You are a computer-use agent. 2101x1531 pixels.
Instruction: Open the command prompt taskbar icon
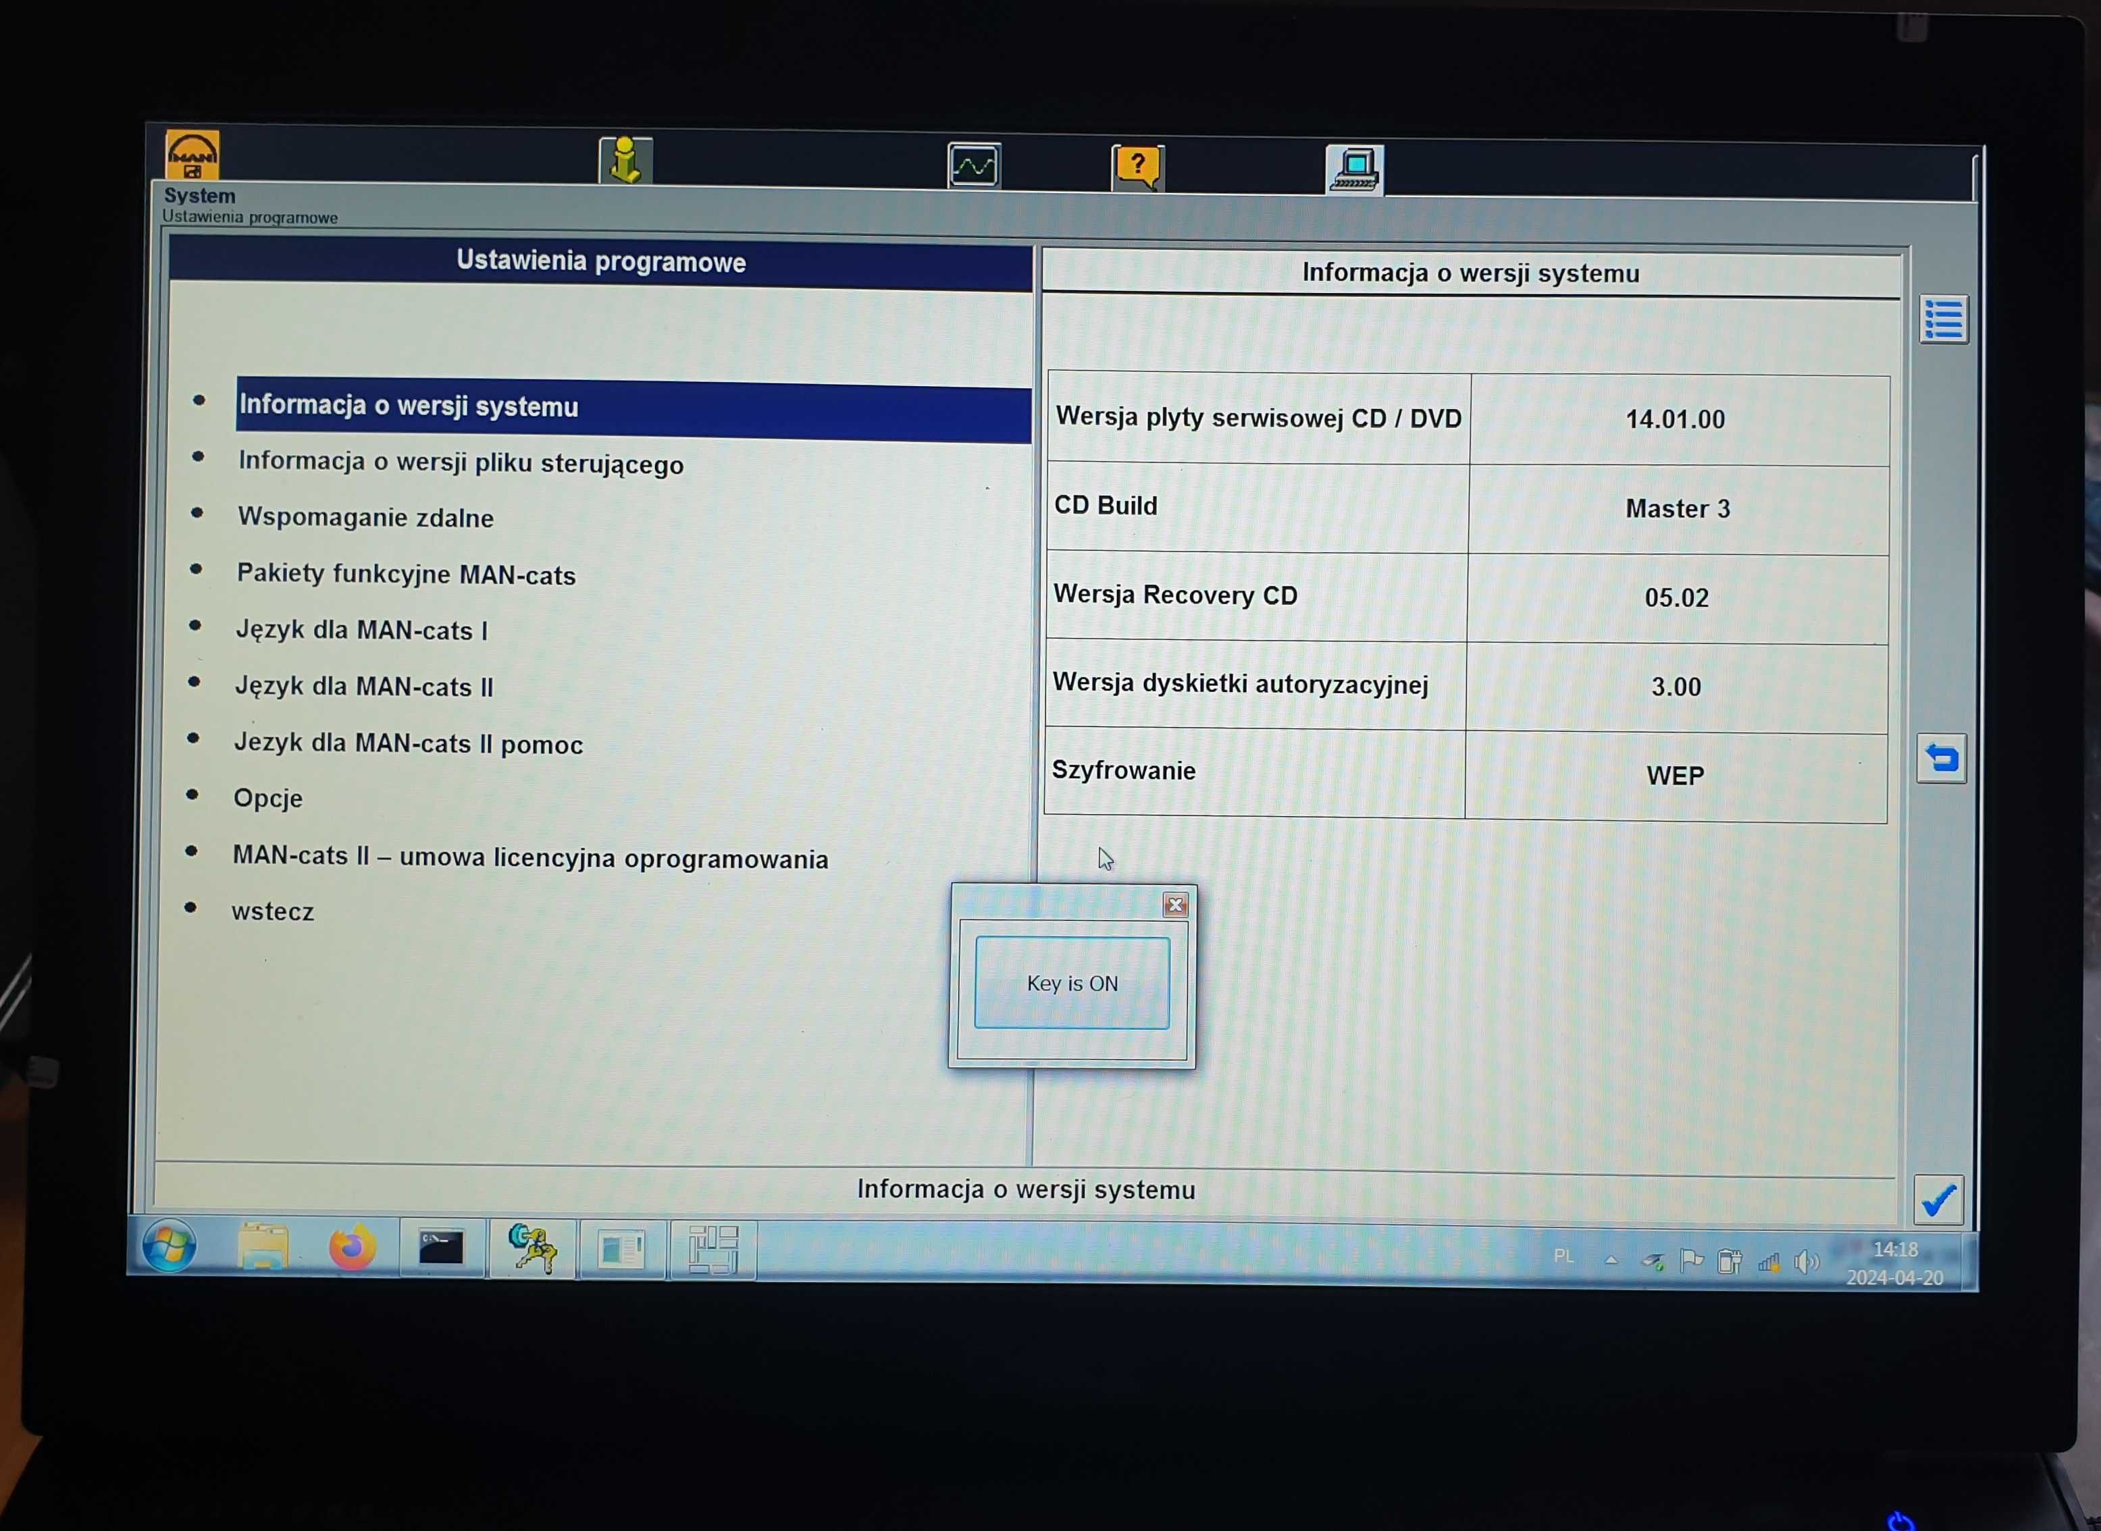(x=442, y=1248)
